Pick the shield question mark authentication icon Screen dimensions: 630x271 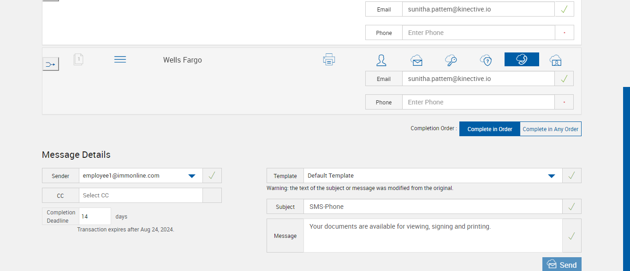coord(486,60)
